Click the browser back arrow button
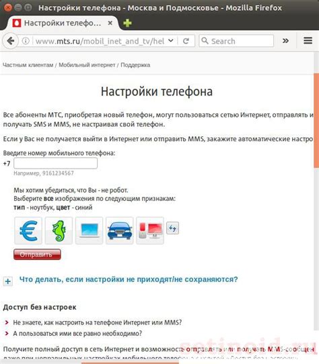Viewport: 319px width, 364px height. (x=10, y=41)
